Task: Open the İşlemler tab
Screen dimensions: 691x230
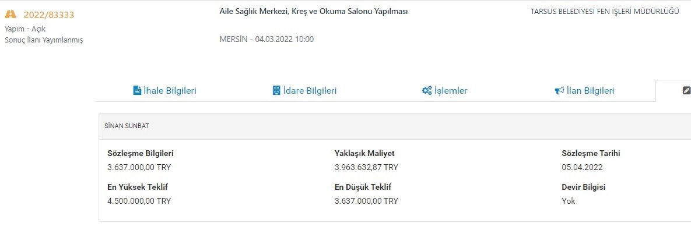Action: 445,91
